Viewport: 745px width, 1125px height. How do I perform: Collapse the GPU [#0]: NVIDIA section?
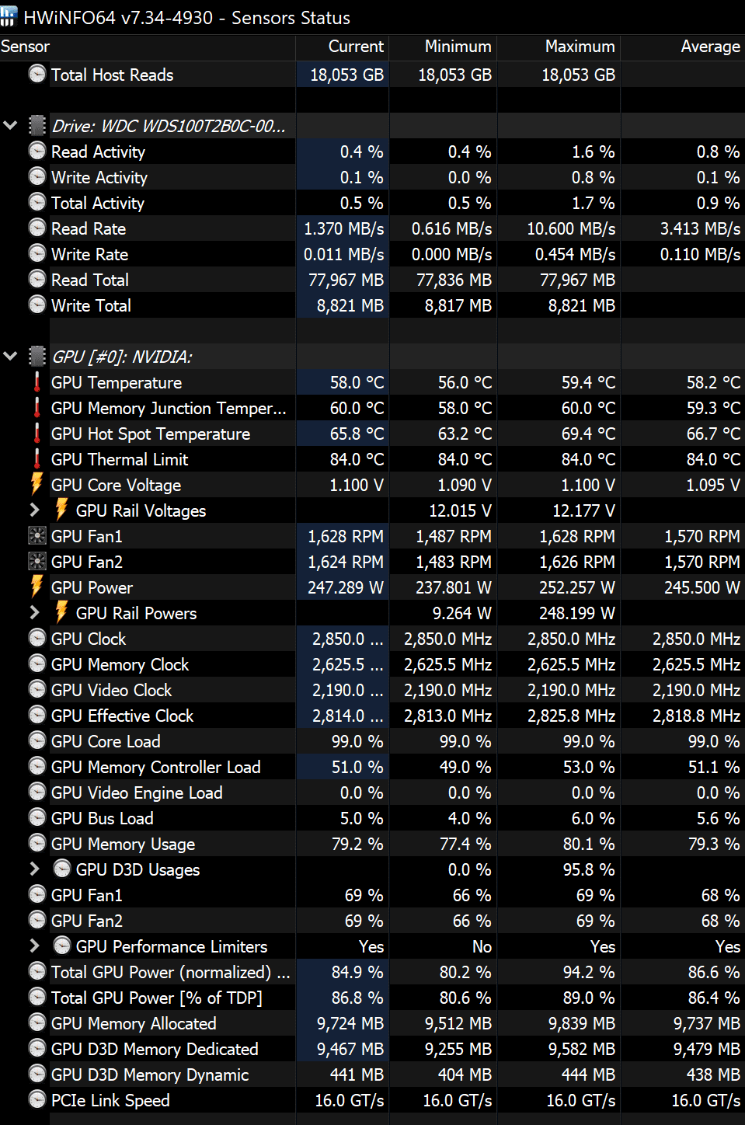(x=10, y=356)
